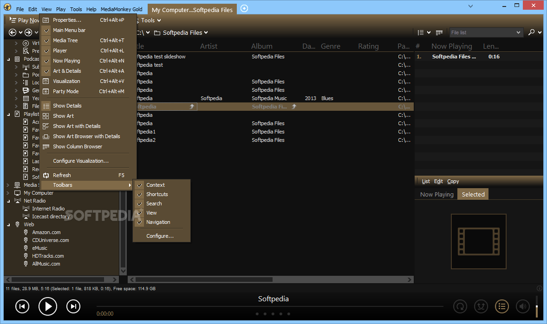Open the search magnifier icon
The image size is (547, 324).
click(531, 32)
